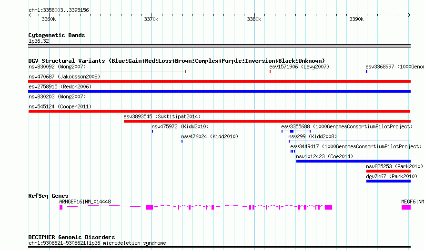424x250 pixels.
Task: Click the DECIPHER Genomic Disorders track title
Action: coord(71,237)
